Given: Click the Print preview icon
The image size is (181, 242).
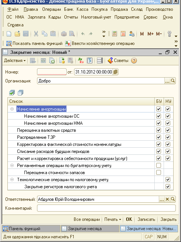Looking at the screenshot, I should [x=72, y=34].
